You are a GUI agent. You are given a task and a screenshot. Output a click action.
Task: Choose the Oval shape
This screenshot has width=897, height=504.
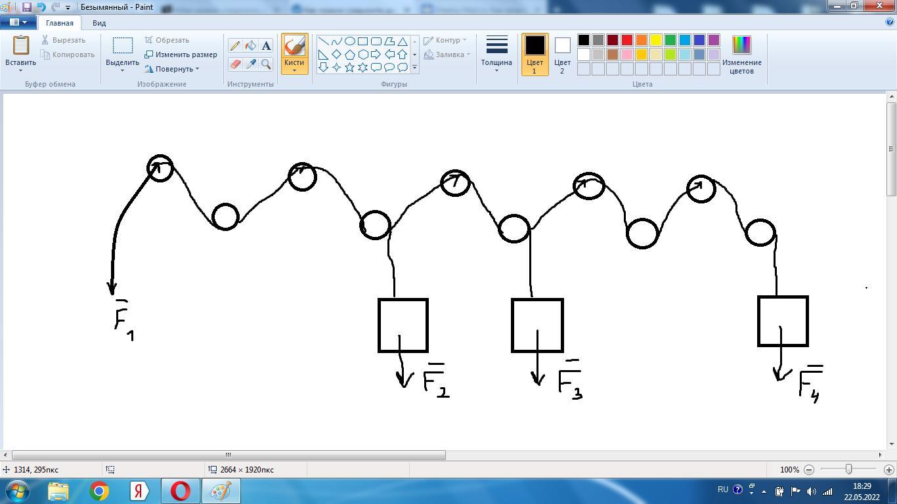pyautogui.click(x=349, y=41)
